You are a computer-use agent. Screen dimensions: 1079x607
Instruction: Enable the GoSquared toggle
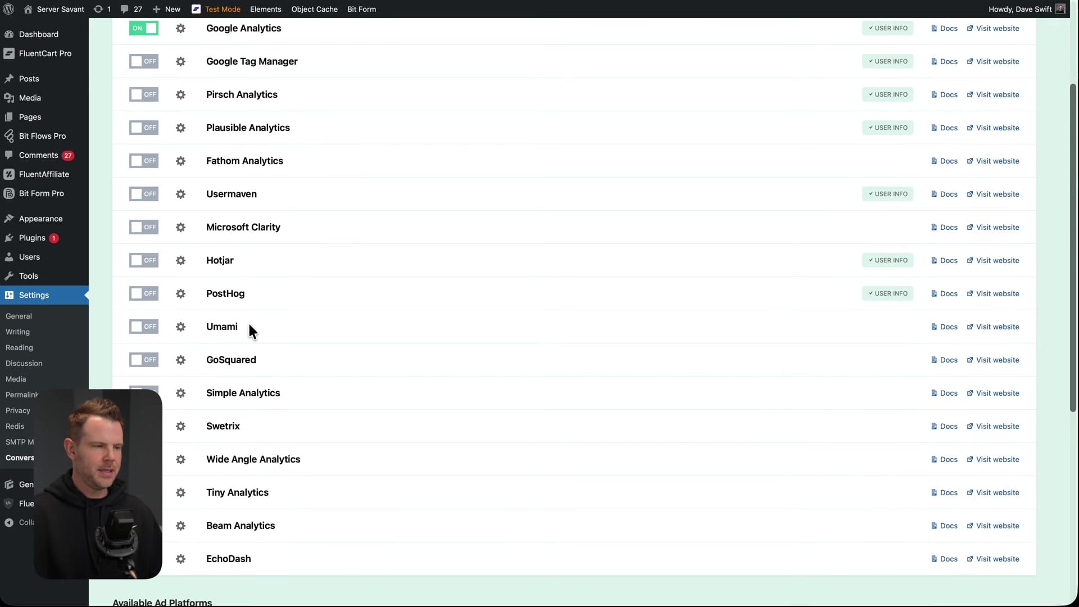click(144, 360)
